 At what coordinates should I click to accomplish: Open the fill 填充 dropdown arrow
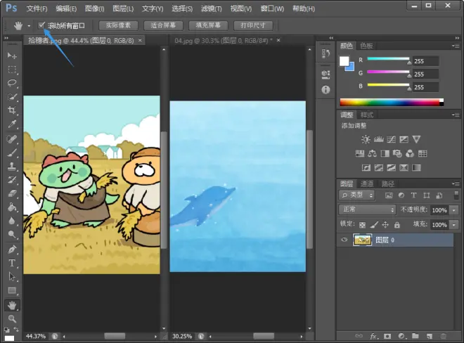(x=454, y=225)
